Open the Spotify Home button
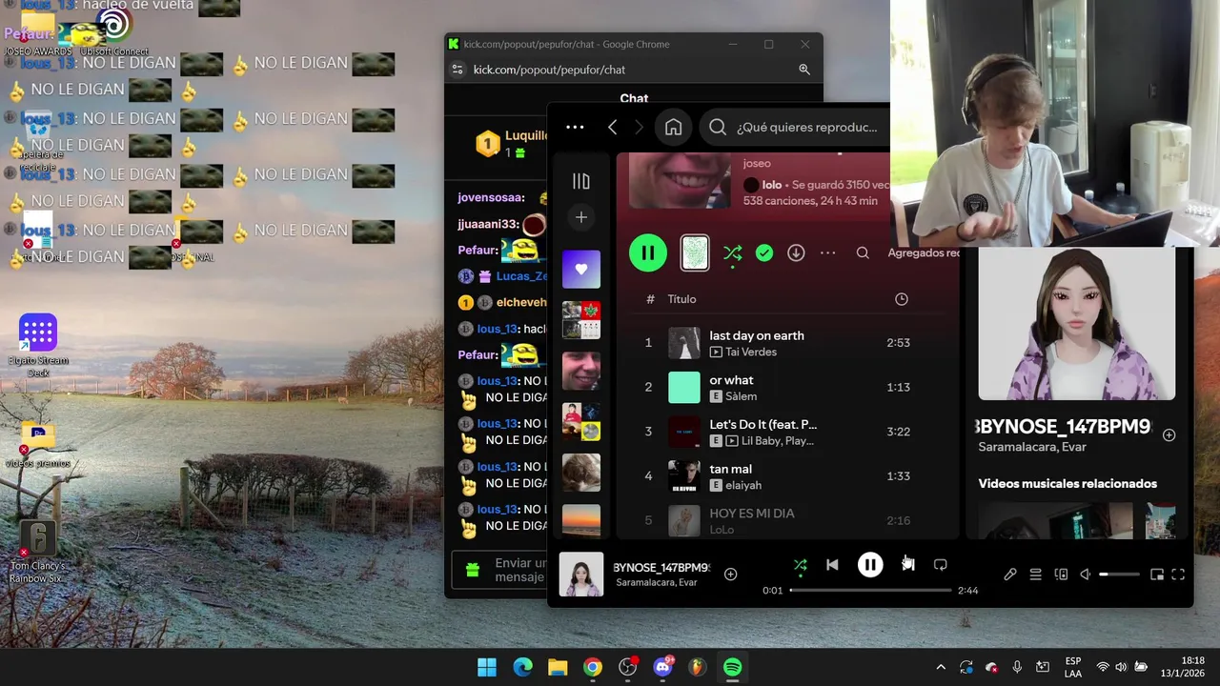The width and height of the screenshot is (1220, 686). [673, 127]
